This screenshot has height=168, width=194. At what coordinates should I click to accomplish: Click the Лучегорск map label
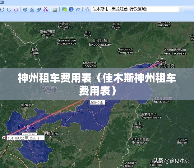[x=139, y=143]
